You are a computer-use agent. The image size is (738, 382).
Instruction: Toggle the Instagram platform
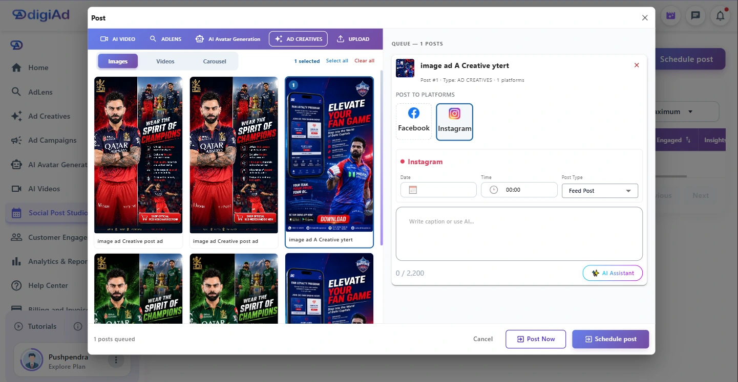[x=454, y=122]
